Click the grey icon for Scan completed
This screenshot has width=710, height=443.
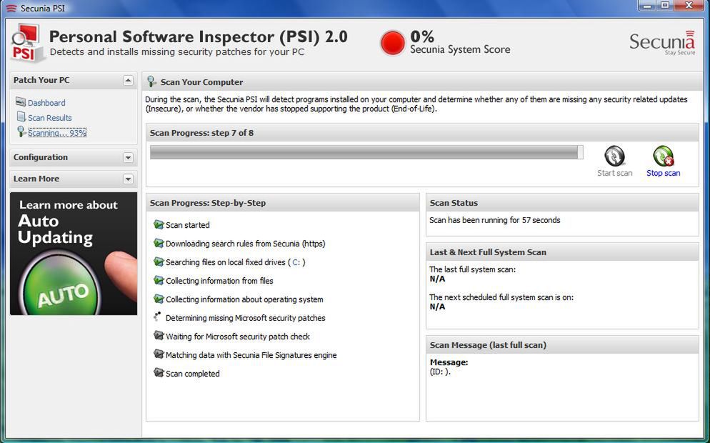[159, 373]
